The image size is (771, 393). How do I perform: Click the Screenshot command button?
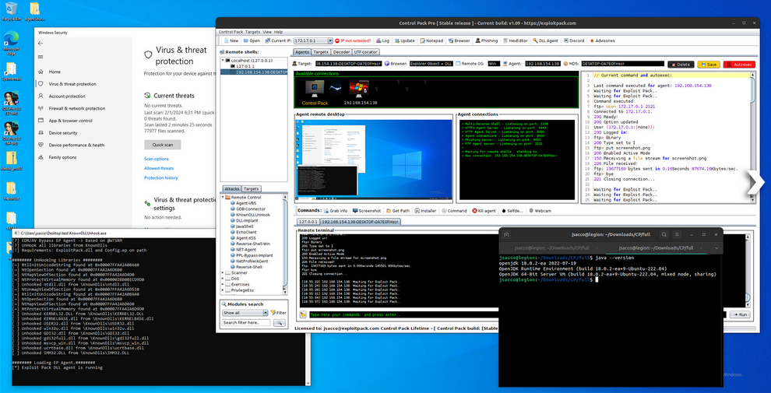point(366,210)
